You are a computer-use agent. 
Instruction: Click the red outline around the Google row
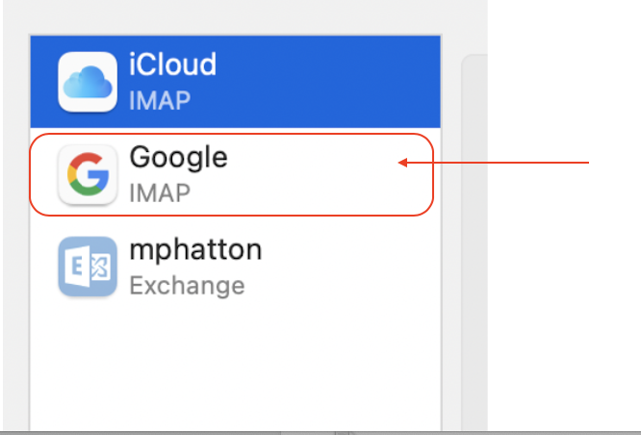[231, 134]
